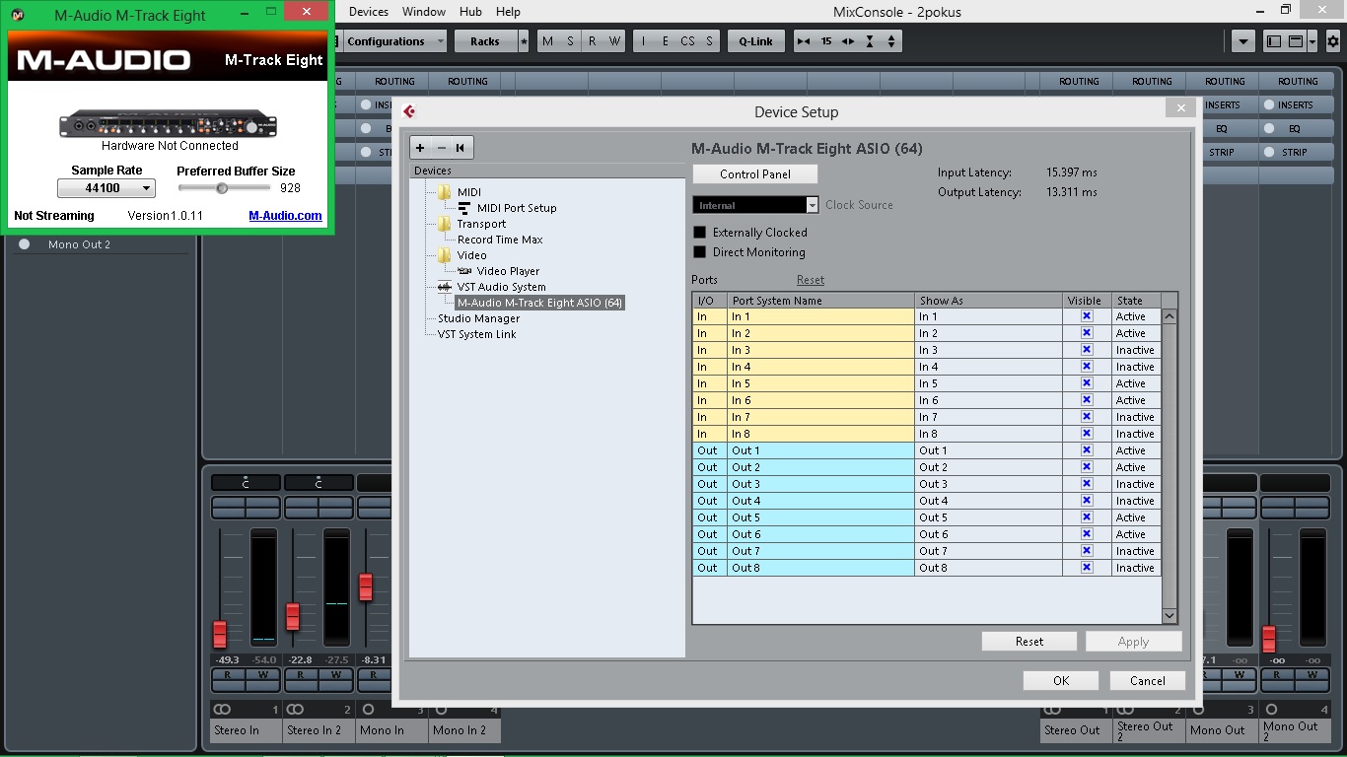Image resolution: width=1347 pixels, height=757 pixels.
Task: Follow the M-Audio.com link
Action: click(x=285, y=216)
